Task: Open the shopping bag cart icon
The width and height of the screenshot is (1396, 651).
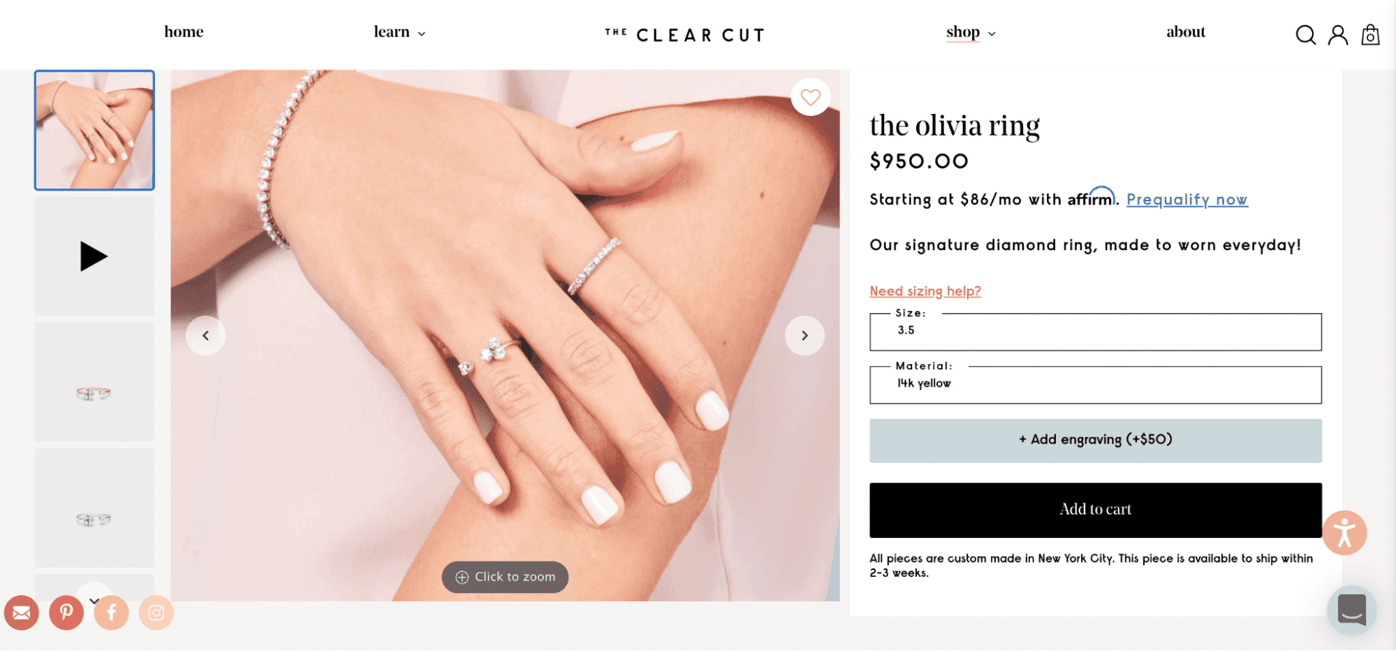Action: click(1370, 34)
